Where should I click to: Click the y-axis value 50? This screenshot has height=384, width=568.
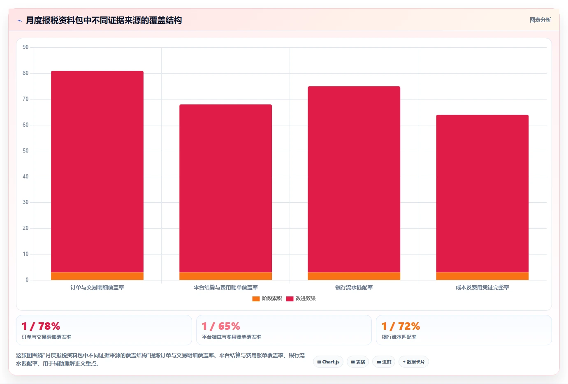click(26, 151)
